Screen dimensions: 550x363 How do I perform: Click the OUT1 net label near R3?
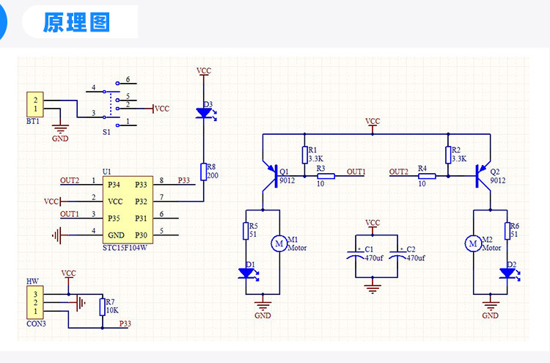(x=356, y=172)
